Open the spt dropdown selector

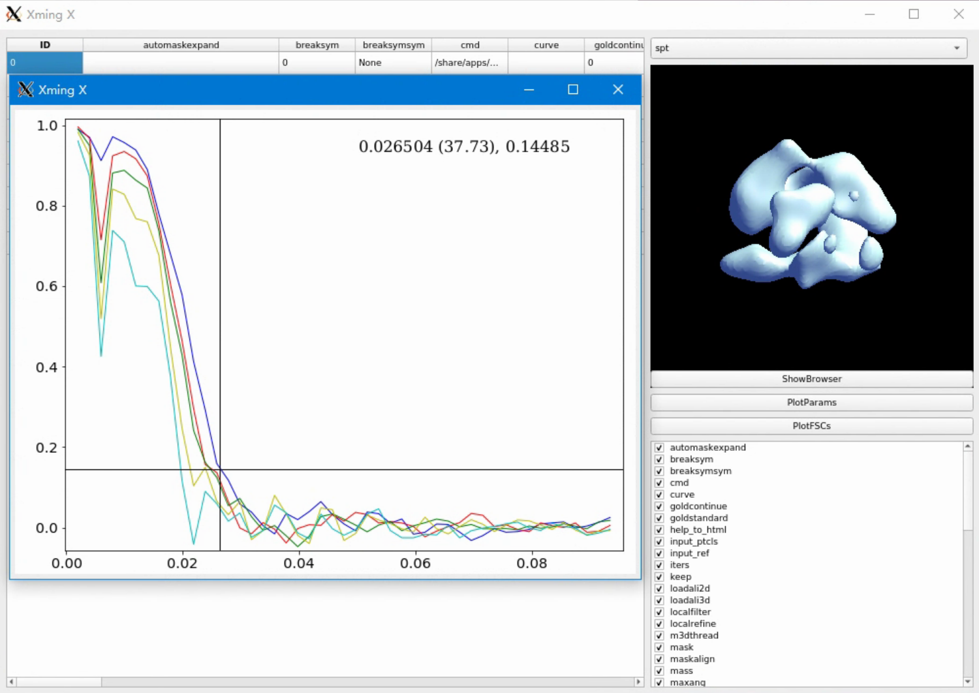[x=809, y=48]
